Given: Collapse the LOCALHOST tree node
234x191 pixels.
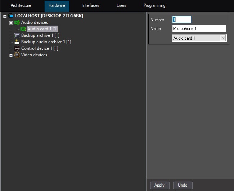Looking at the screenshot, I should 5,16.
